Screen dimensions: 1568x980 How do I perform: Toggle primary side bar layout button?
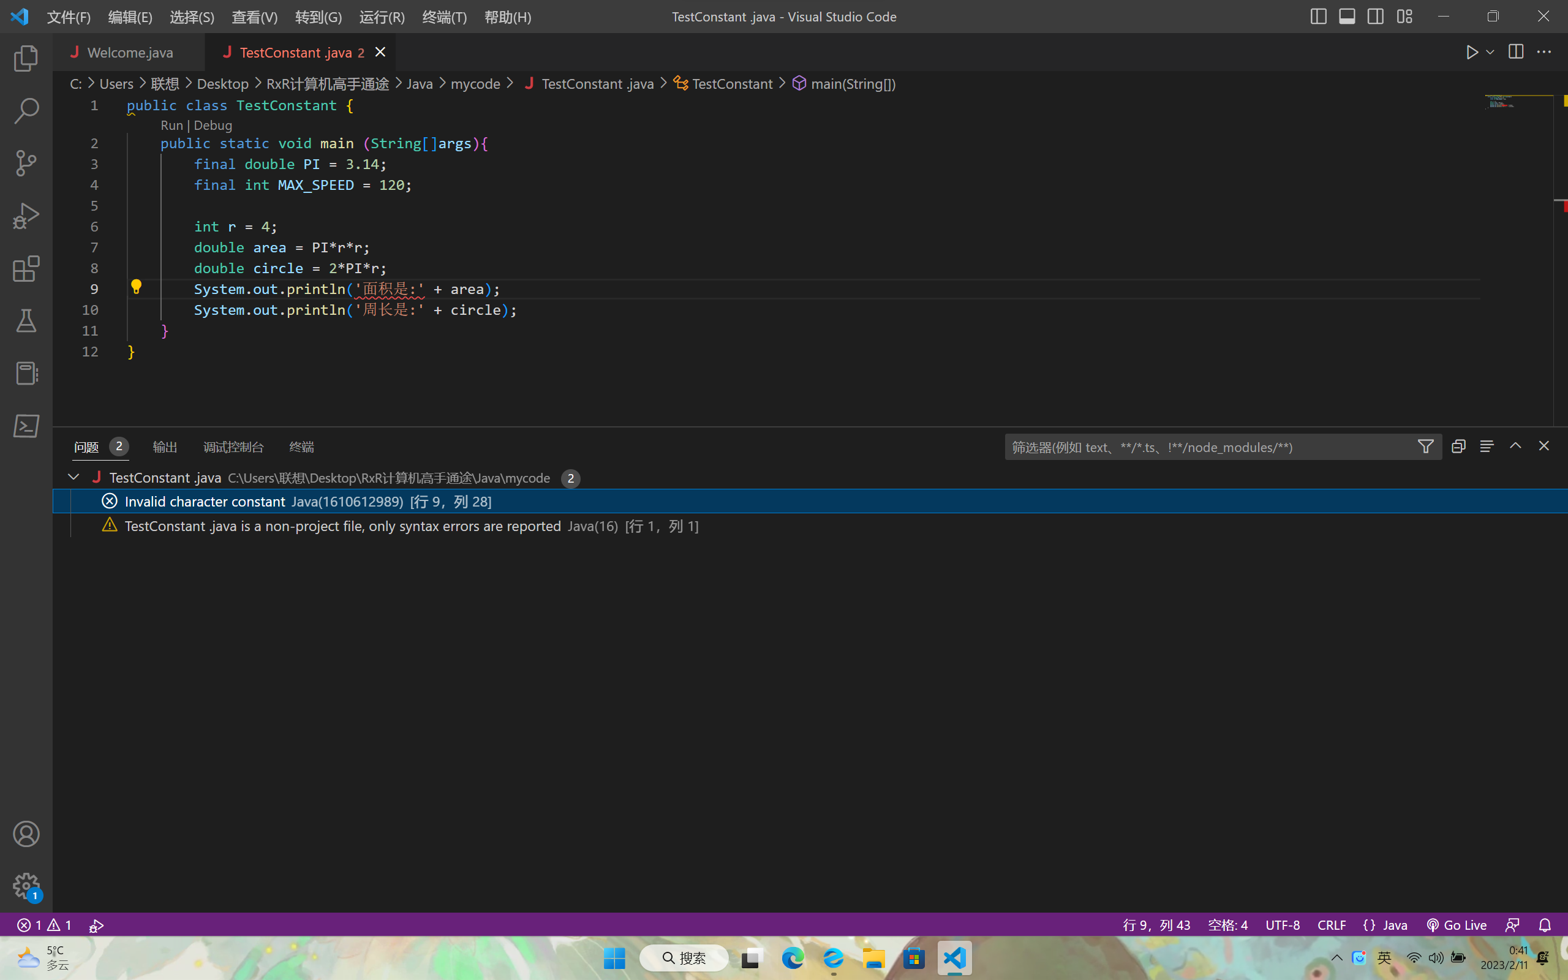click(x=1318, y=16)
